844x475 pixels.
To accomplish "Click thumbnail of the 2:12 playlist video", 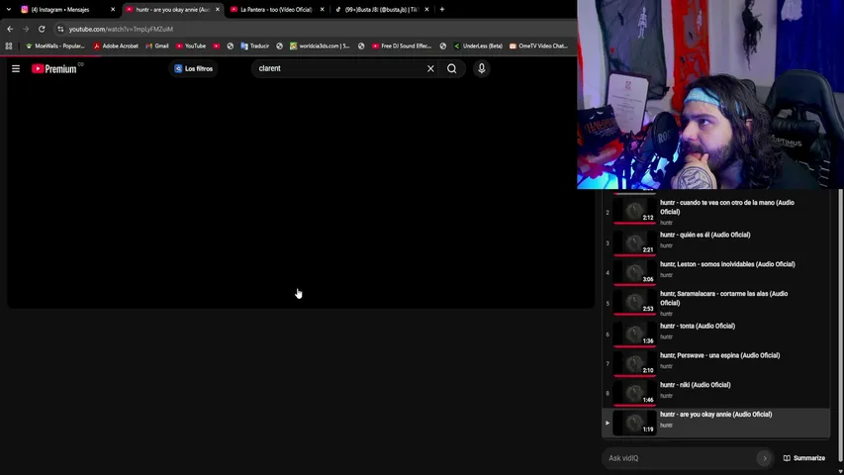I will coord(634,211).
